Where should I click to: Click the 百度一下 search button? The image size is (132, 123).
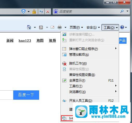[x=26, y=95]
